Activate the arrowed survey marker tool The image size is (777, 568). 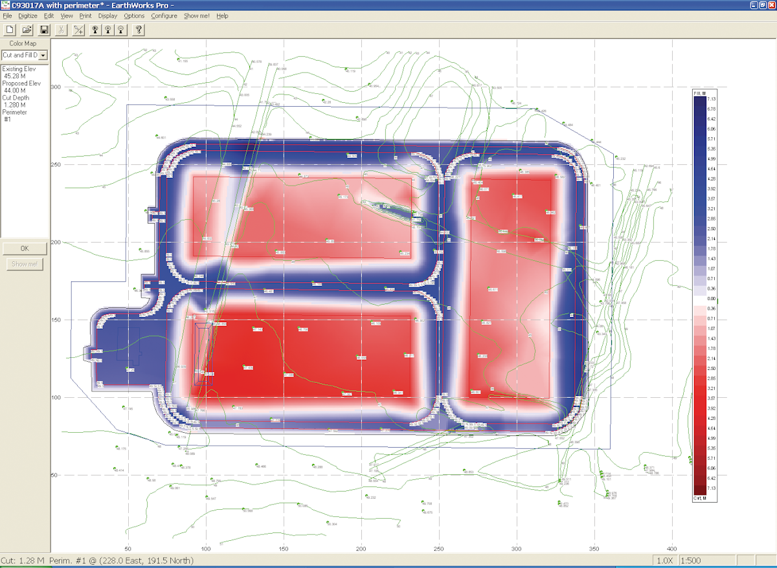pos(95,29)
